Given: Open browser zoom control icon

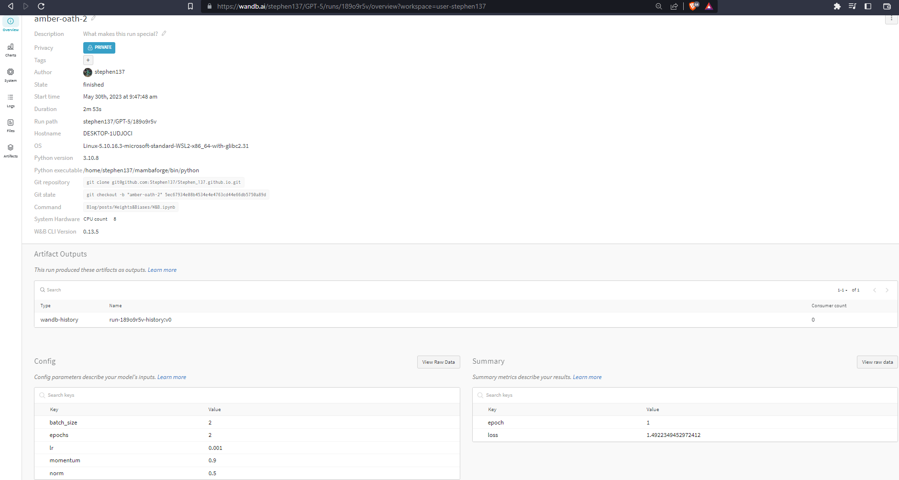Looking at the screenshot, I should 659,6.
